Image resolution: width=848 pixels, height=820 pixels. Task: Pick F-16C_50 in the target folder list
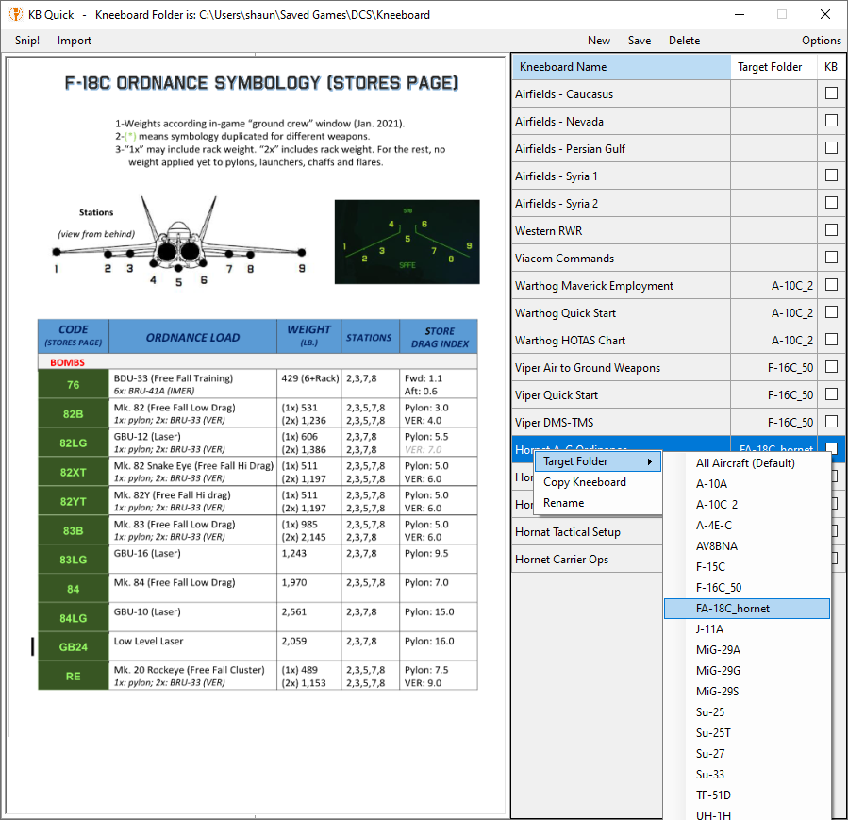pos(719,588)
